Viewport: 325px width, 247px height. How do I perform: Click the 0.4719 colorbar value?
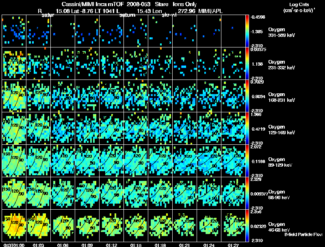tap(258, 129)
